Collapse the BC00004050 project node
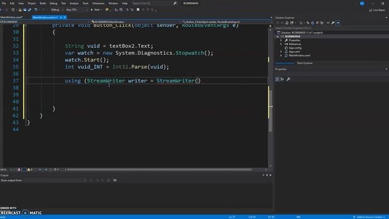This screenshot has width=389, height=219. click(278, 36)
